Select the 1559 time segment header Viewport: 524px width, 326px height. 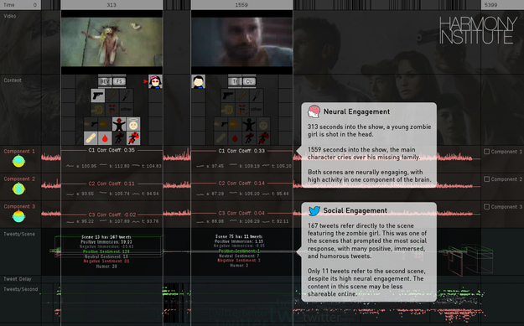(241, 5)
